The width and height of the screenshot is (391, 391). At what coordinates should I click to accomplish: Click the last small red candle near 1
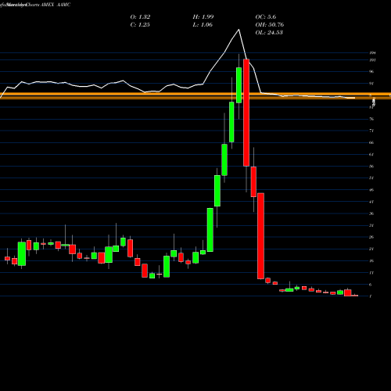355,296
